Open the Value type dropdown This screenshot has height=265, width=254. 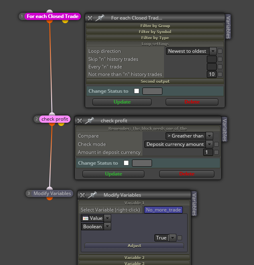click(96, 218)
